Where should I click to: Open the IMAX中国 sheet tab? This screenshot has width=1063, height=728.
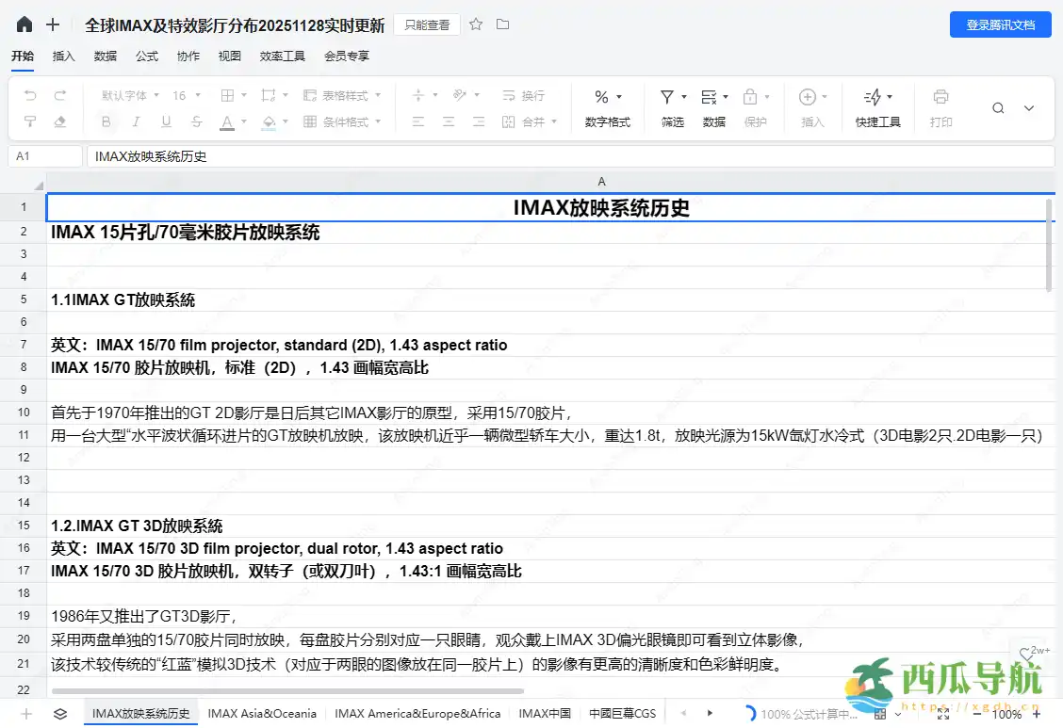pyautogui.click(x=545, y=713)
